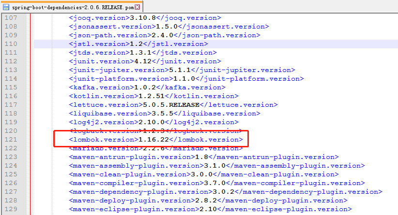
Task: Click line number 110 in the gutter
Action: click(11, 44)
